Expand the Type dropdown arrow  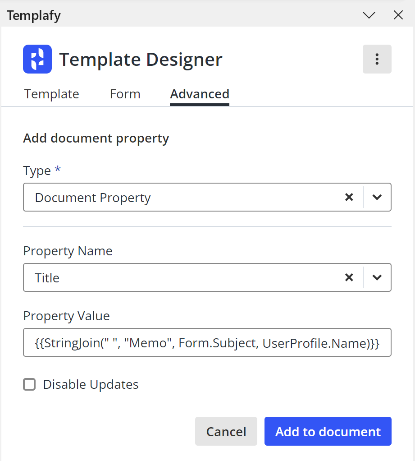[x=377, y=197]
